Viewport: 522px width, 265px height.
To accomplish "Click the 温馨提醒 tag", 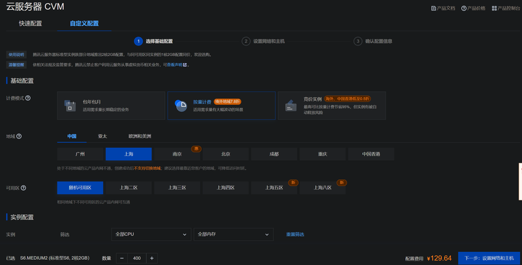I will pos(16,64).
